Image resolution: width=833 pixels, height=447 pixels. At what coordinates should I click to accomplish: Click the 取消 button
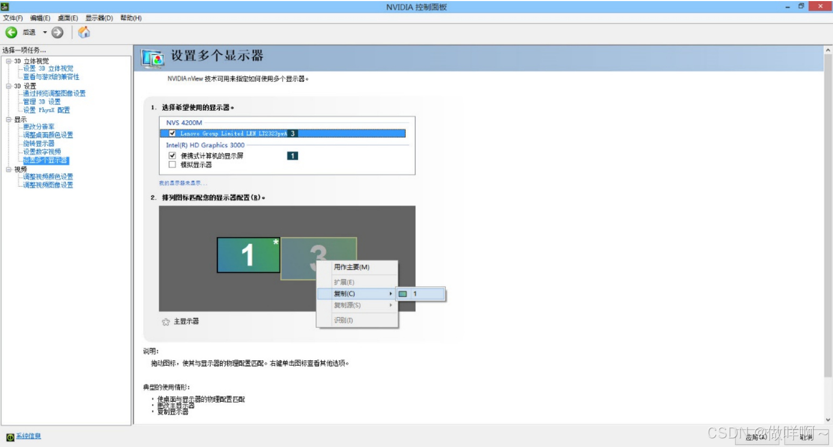pyautogui.click(x=806, y=437)
